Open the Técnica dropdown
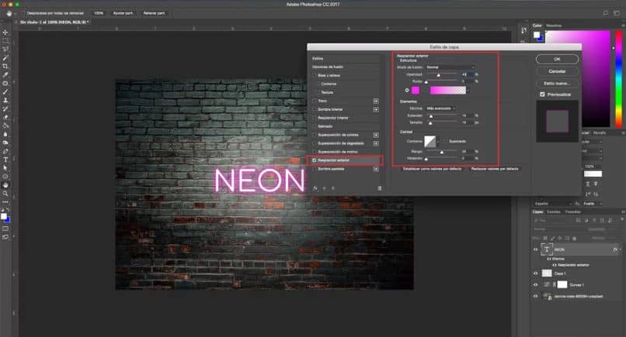The image size is (626, 337). (440, 108)
